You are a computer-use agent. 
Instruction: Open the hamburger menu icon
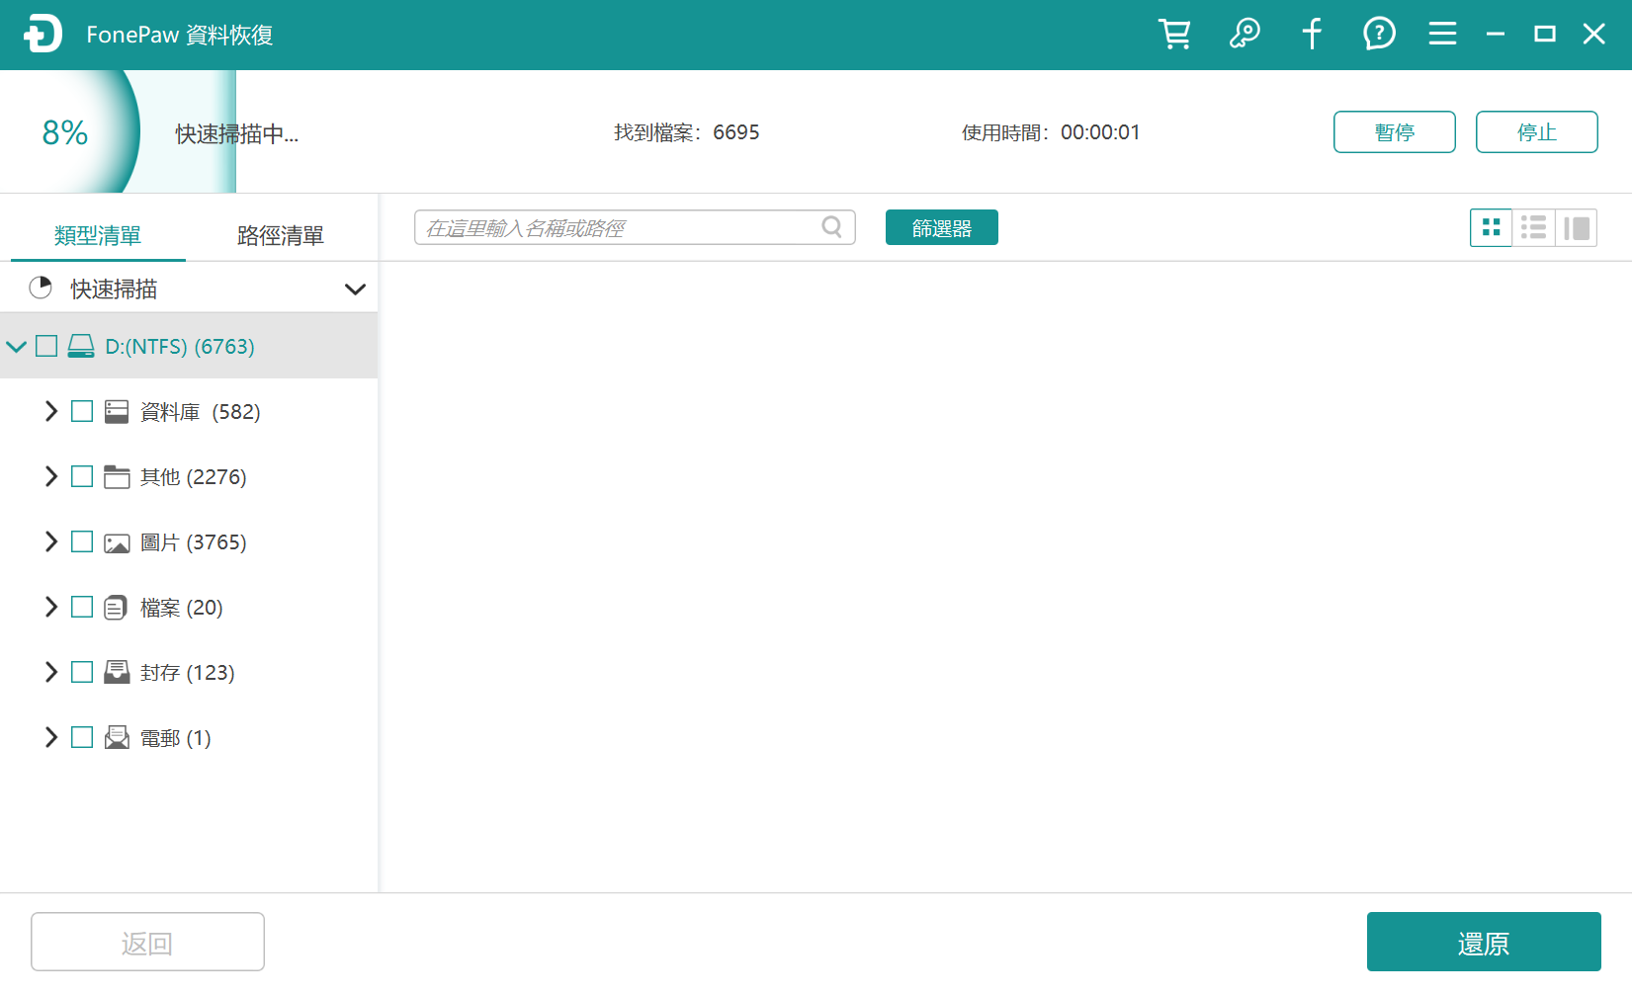coord(1442,35)
